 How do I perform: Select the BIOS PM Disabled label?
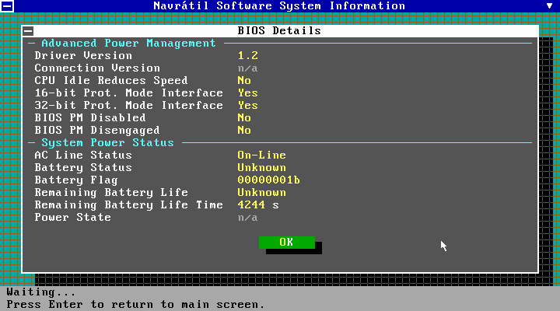coord(90,118)
